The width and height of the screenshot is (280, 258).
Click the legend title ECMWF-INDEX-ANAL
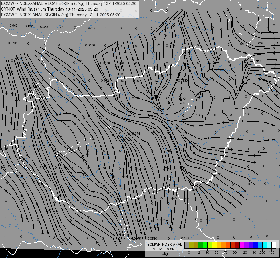point(165,245)
